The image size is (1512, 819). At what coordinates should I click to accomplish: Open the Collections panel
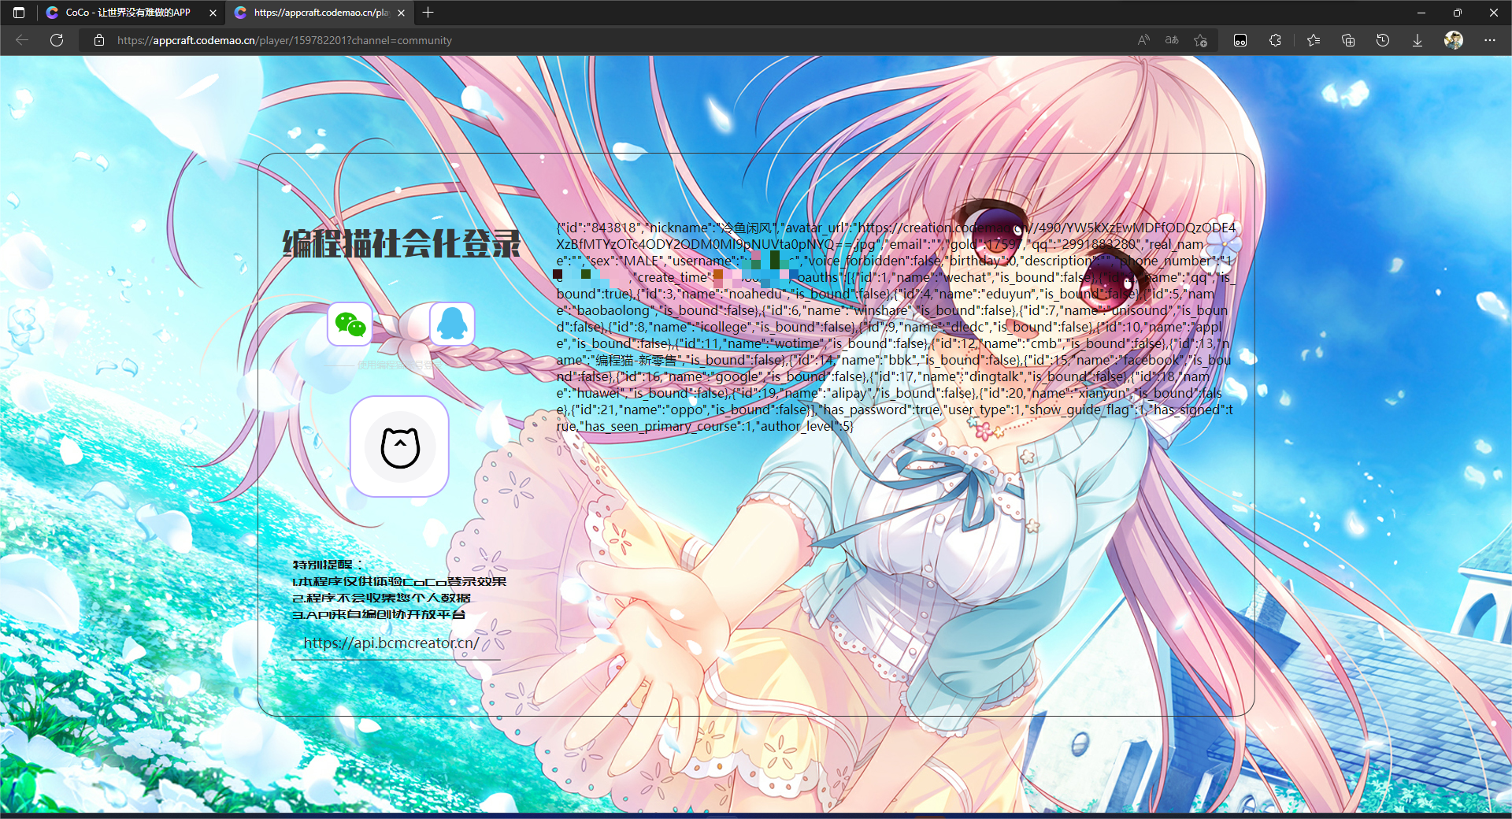tap(1348, 40)
